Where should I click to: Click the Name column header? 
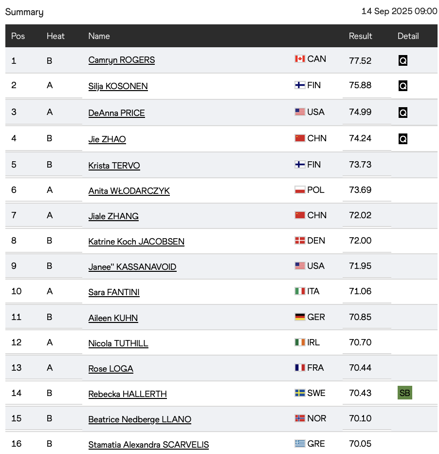click(99, 36)
